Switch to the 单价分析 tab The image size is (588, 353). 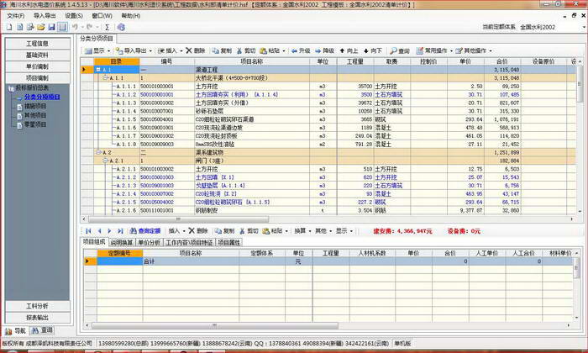[150, 243]
